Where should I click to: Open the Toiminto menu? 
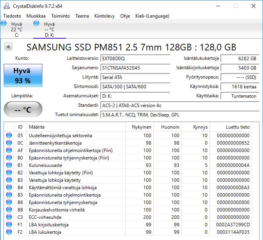click(x=60, y=16)
